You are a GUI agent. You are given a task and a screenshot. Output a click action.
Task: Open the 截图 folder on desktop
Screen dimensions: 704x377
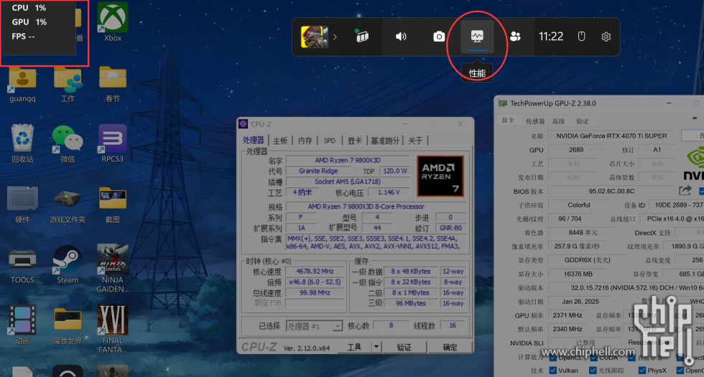(113, 204)
